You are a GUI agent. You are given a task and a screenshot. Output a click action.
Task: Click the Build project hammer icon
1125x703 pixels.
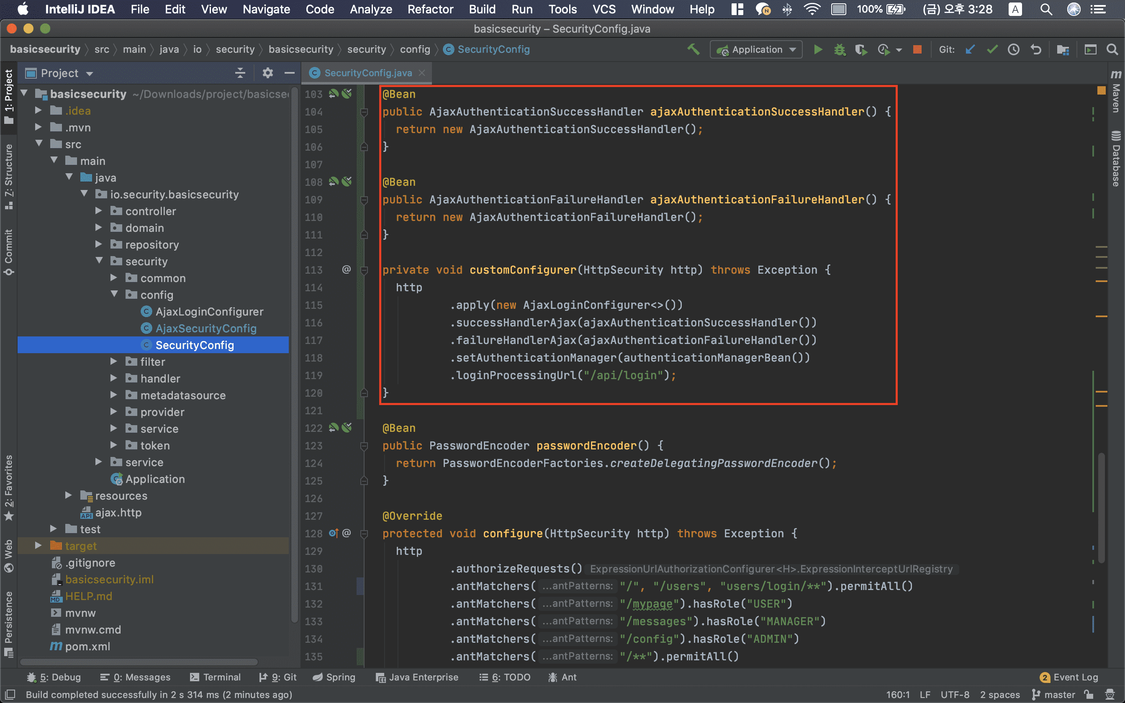(x=693, y=49)
